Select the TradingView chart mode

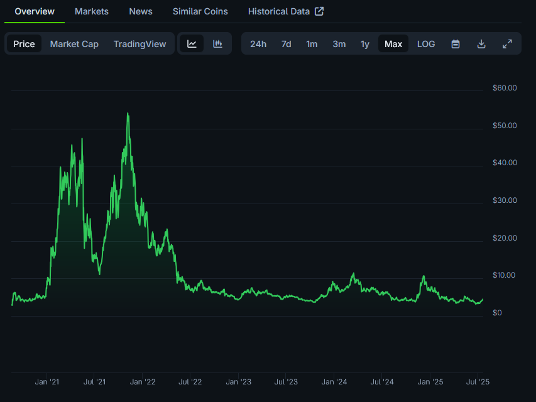[x=139, y=44]
